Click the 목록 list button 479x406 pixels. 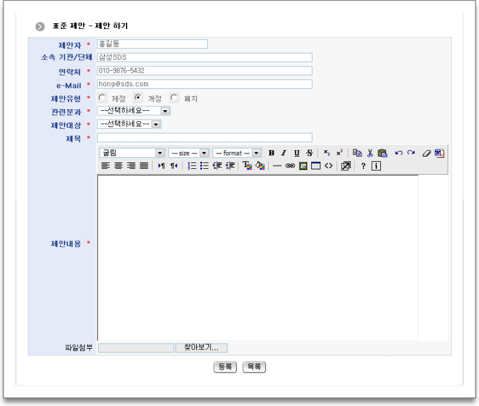pyautogui.click(x=254, y=367)
